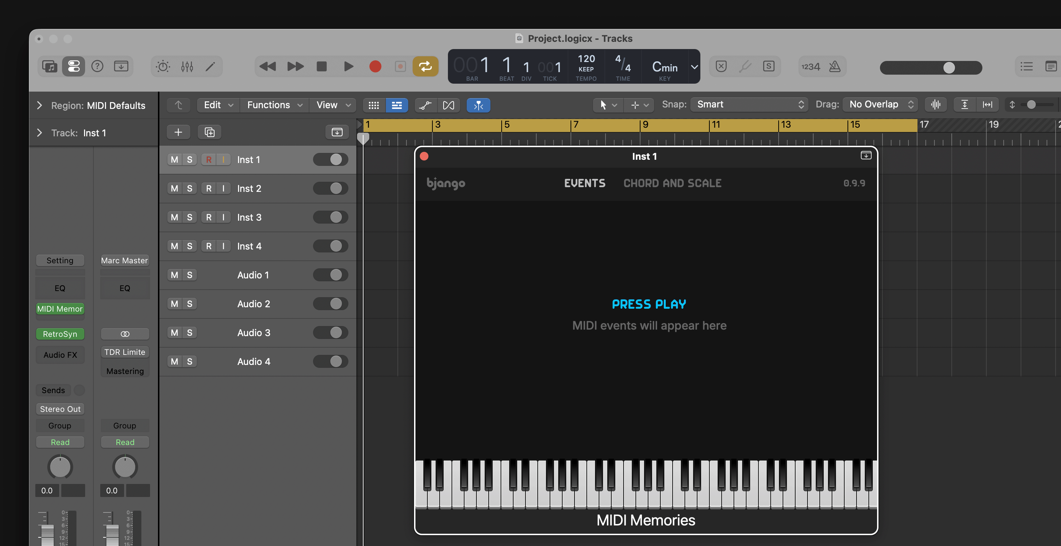1061x546 pixels.
Task: Duplicate the selected track icon
Action: point(210,132)
